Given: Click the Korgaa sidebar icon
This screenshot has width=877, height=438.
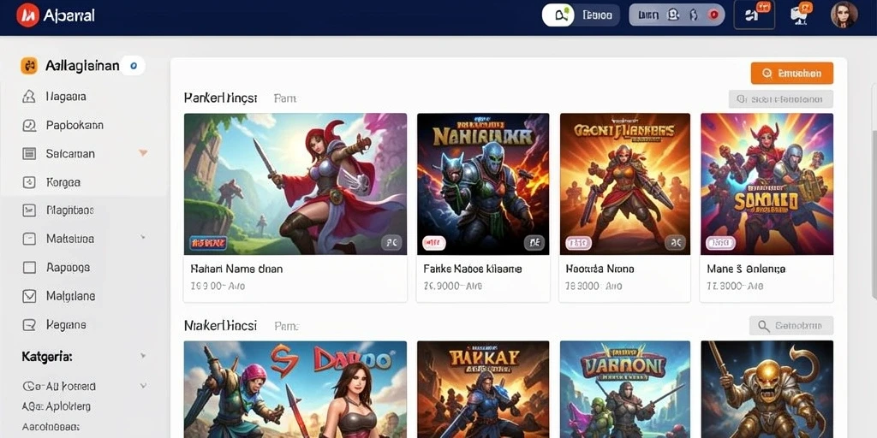Looking at the screenshot, I should tap(29, 182).
